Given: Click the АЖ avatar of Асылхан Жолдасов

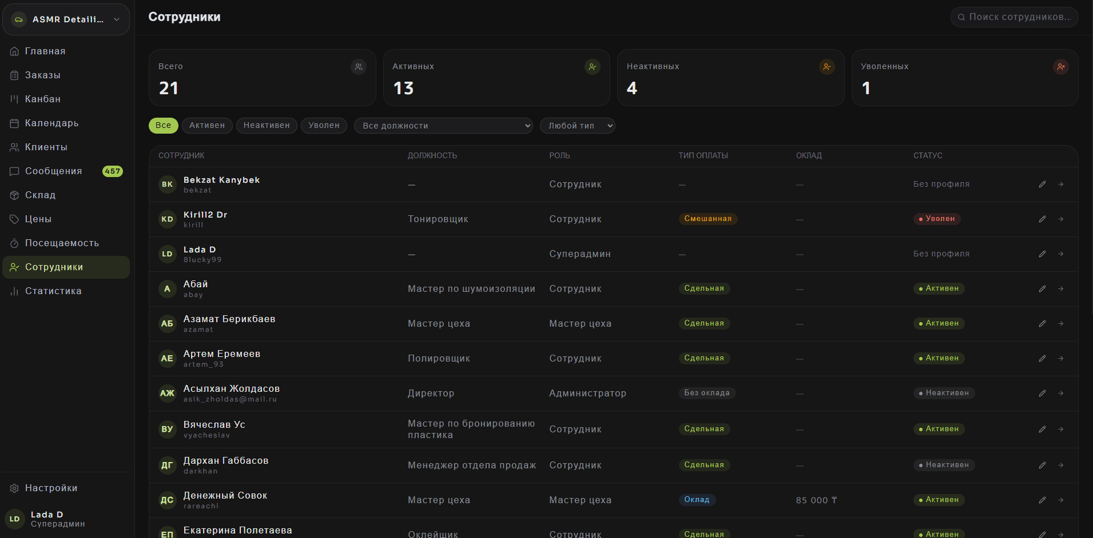Looking at the screenshot, I should (168, 394).
